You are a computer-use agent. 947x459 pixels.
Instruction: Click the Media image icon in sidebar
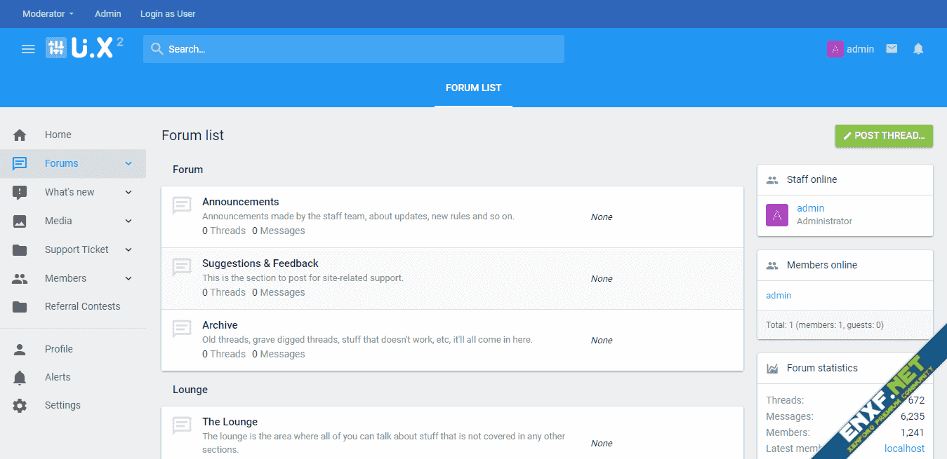pos(20,221)
